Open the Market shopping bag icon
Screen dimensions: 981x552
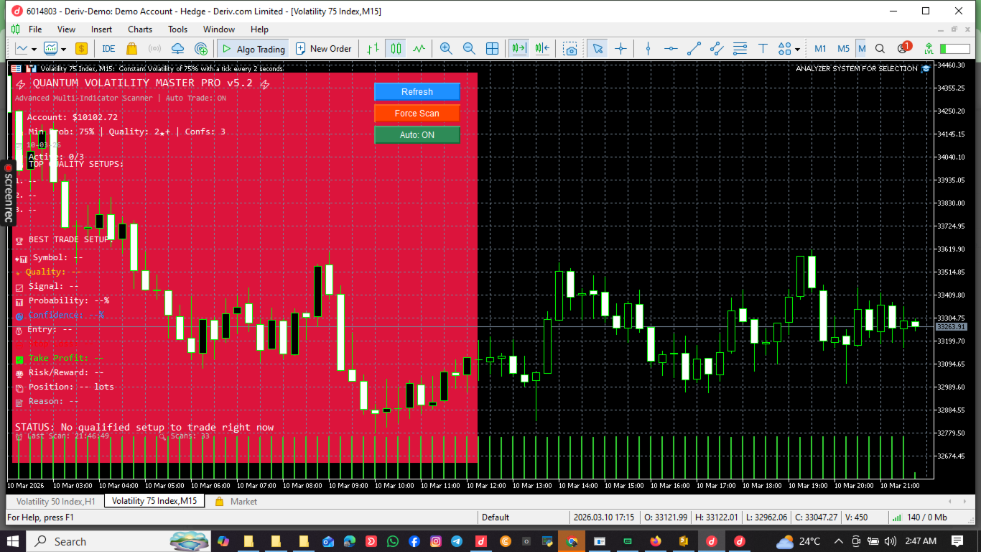tap(131, 49)
